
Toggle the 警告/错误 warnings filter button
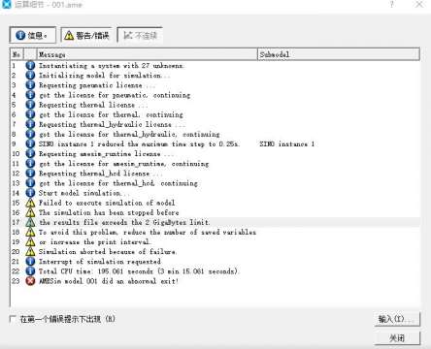(86, 35)
